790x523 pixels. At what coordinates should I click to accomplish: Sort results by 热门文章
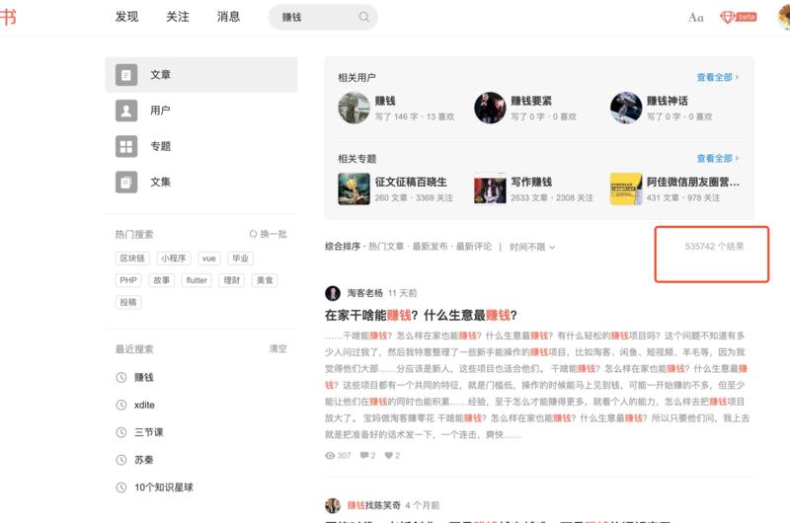coord(386,247)
